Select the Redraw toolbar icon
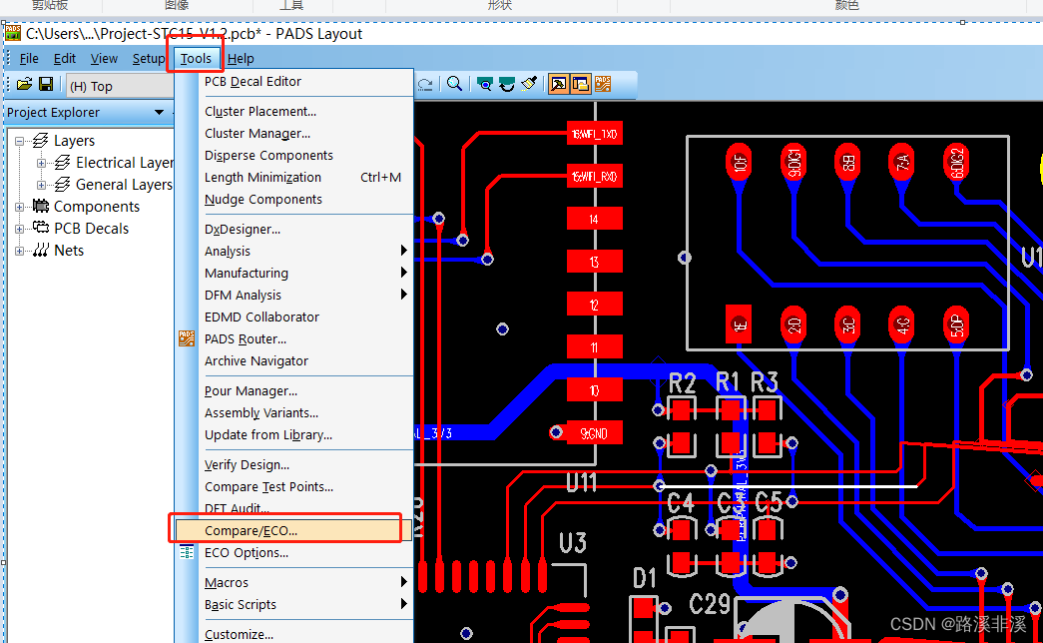 pyautogui.click(x=507, y=85)
